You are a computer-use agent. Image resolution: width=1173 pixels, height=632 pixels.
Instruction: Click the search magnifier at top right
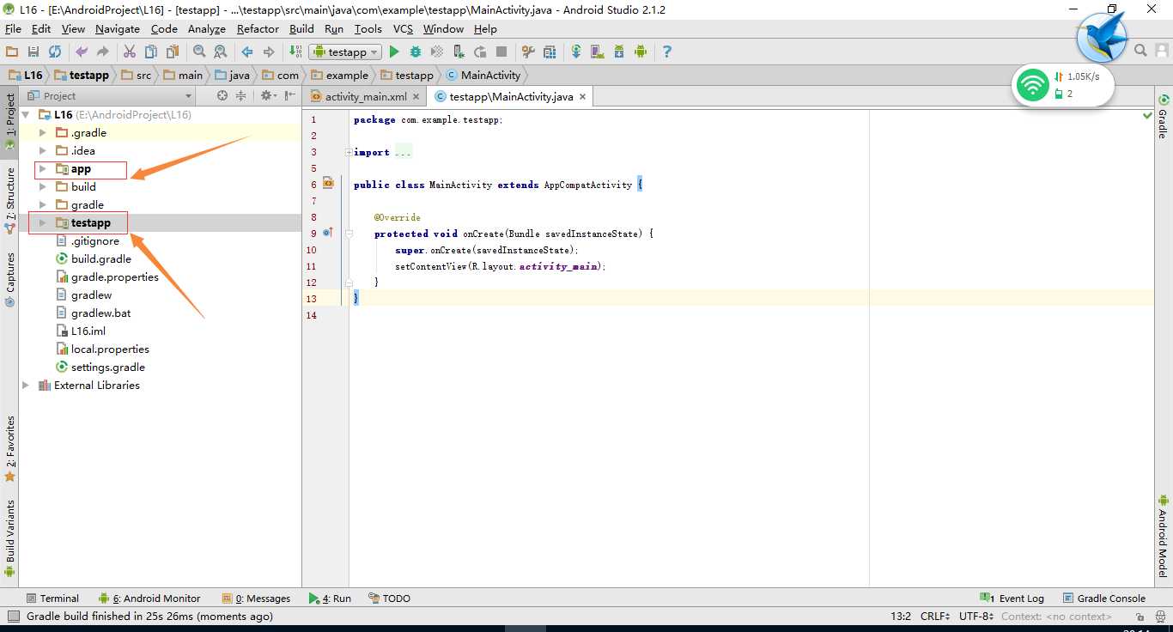[x=1140, y=51]
